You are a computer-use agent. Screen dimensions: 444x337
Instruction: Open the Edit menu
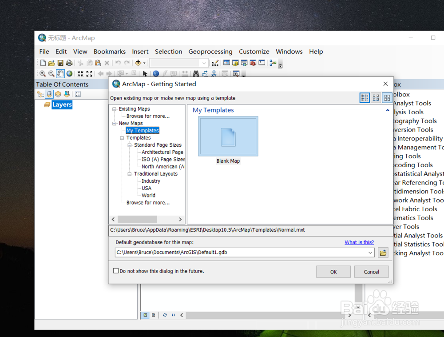(61, 52)
